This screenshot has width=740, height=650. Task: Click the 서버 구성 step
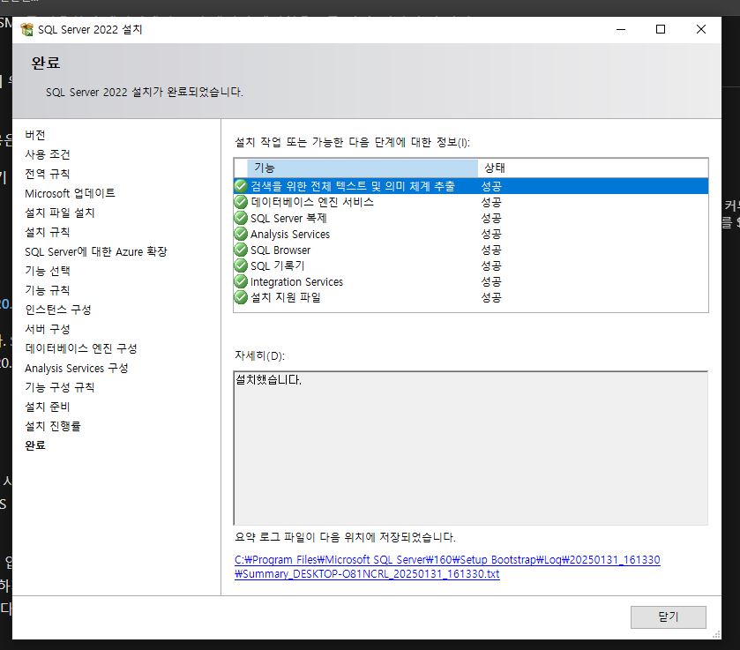point(48,329)
